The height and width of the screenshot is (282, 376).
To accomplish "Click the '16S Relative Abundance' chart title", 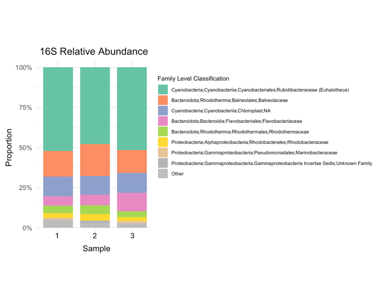I will coord(94,52).
